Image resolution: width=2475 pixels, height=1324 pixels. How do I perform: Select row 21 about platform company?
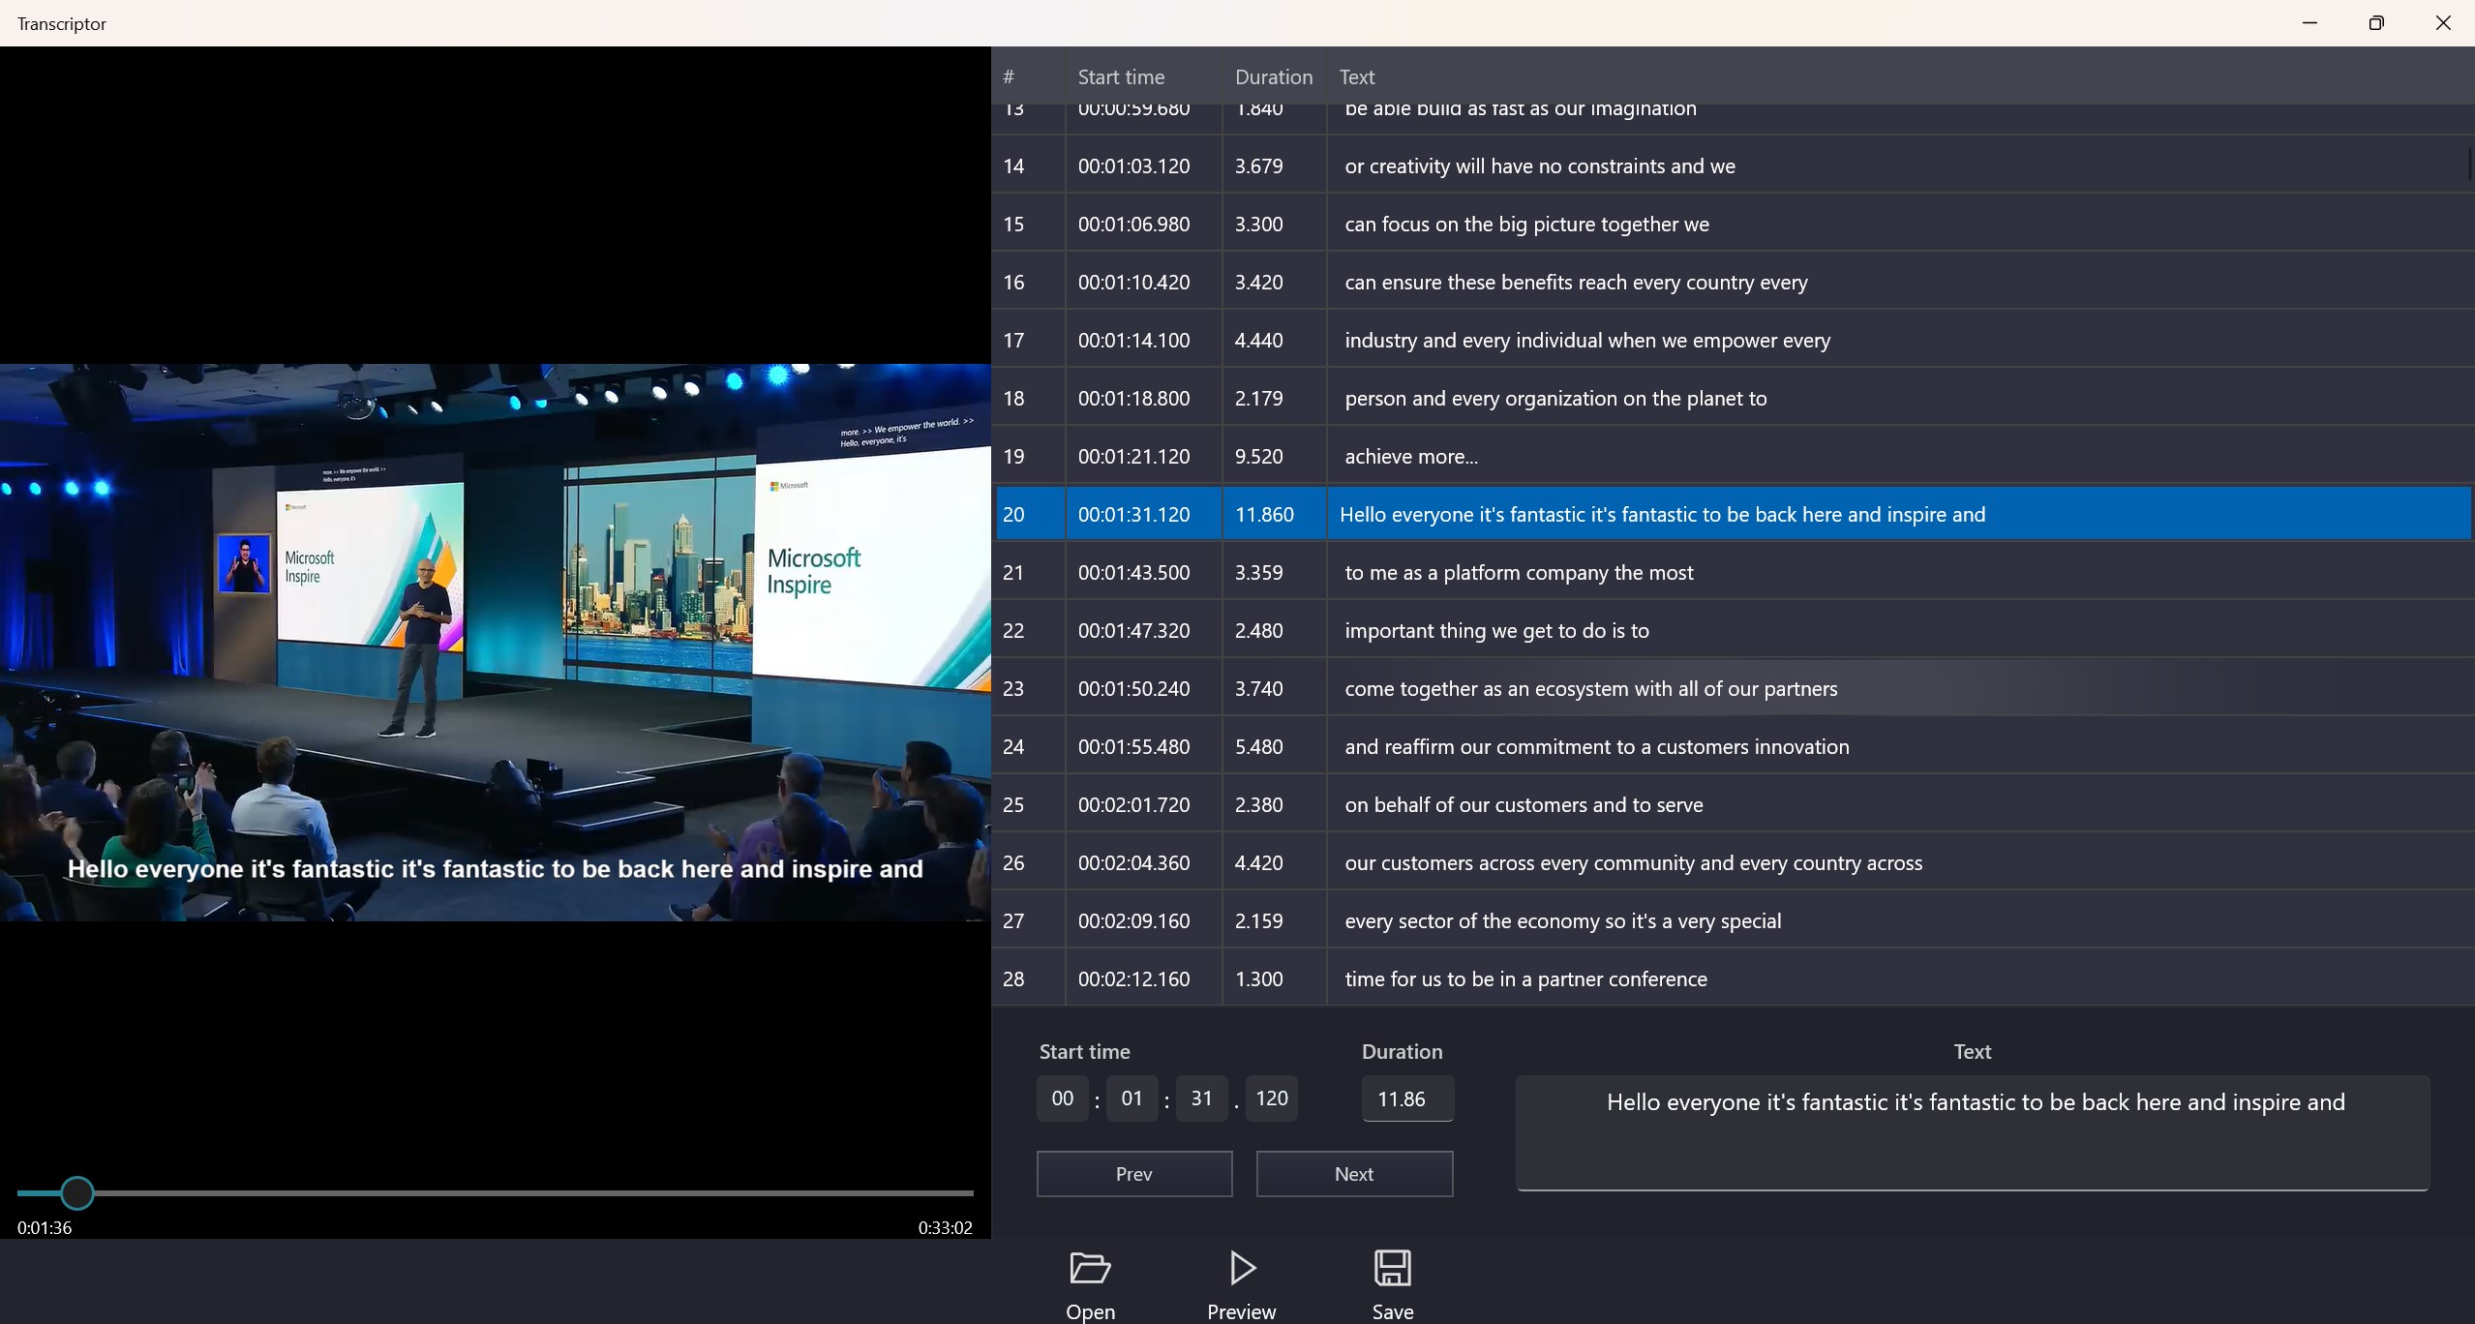click(1518, 573)
